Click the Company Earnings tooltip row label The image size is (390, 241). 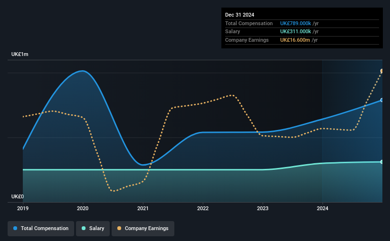247,40
